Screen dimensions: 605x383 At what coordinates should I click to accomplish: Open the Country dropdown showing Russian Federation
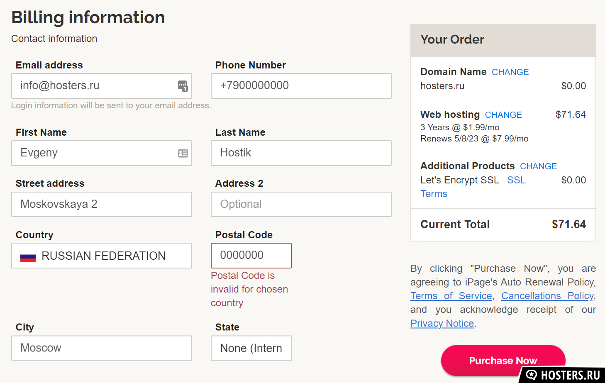click(x=102, y=256)
